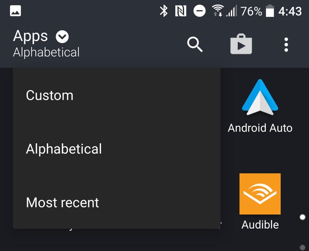Click the Apps title header
309x251 pixels.
coord(30,36)
